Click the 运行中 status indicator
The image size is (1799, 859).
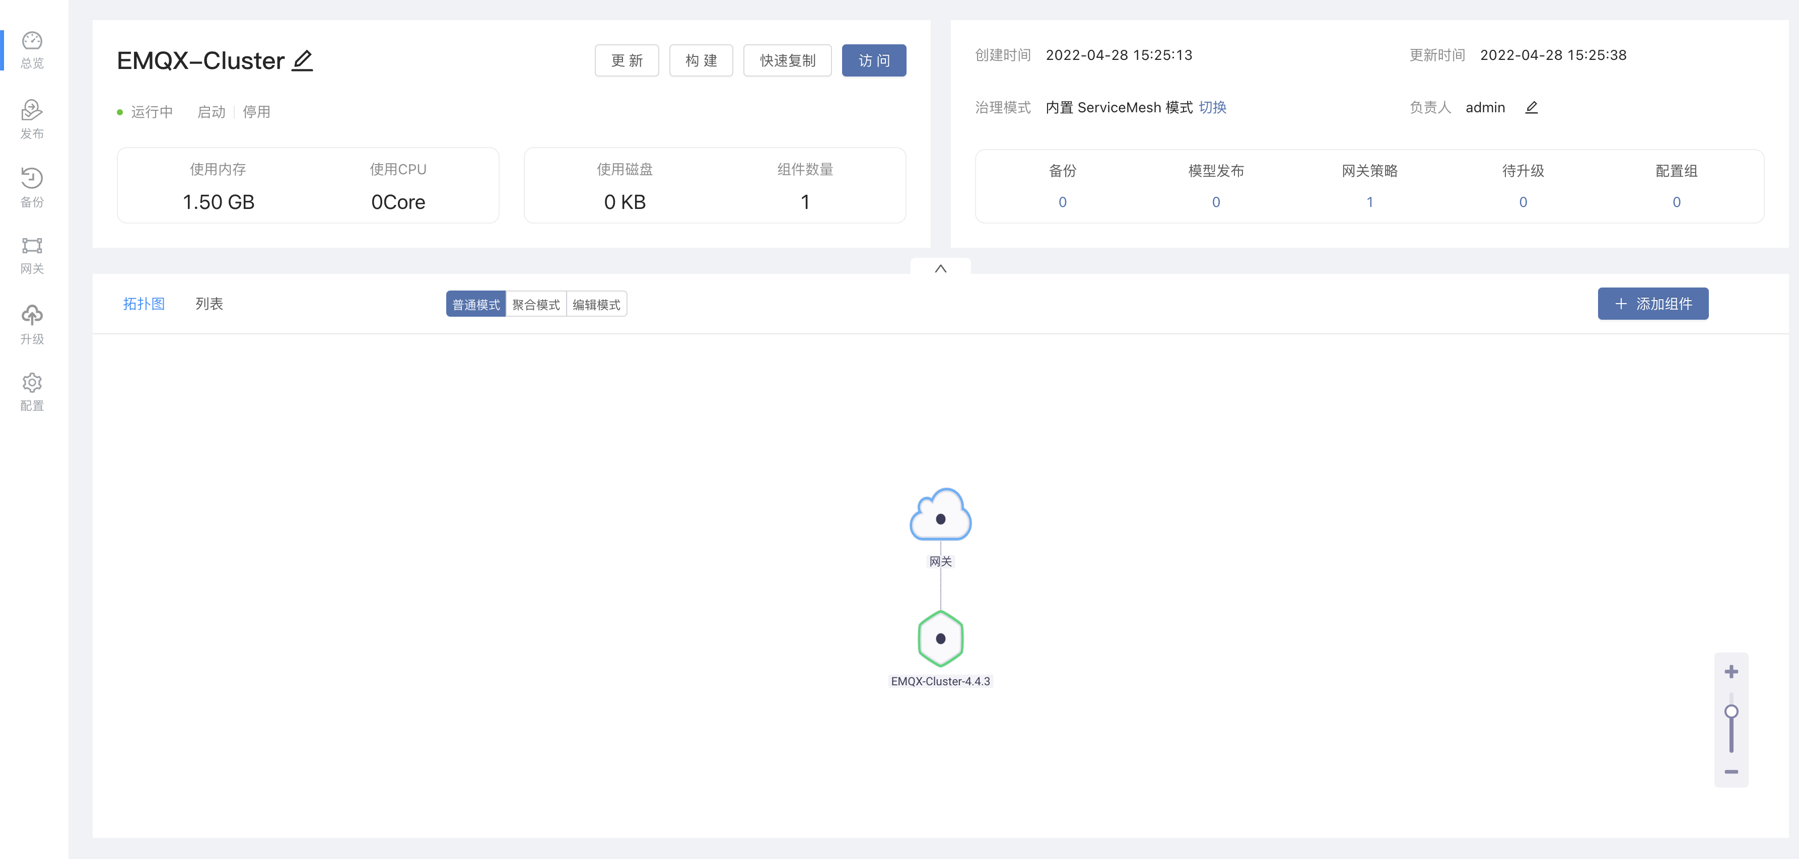(145, 112)
